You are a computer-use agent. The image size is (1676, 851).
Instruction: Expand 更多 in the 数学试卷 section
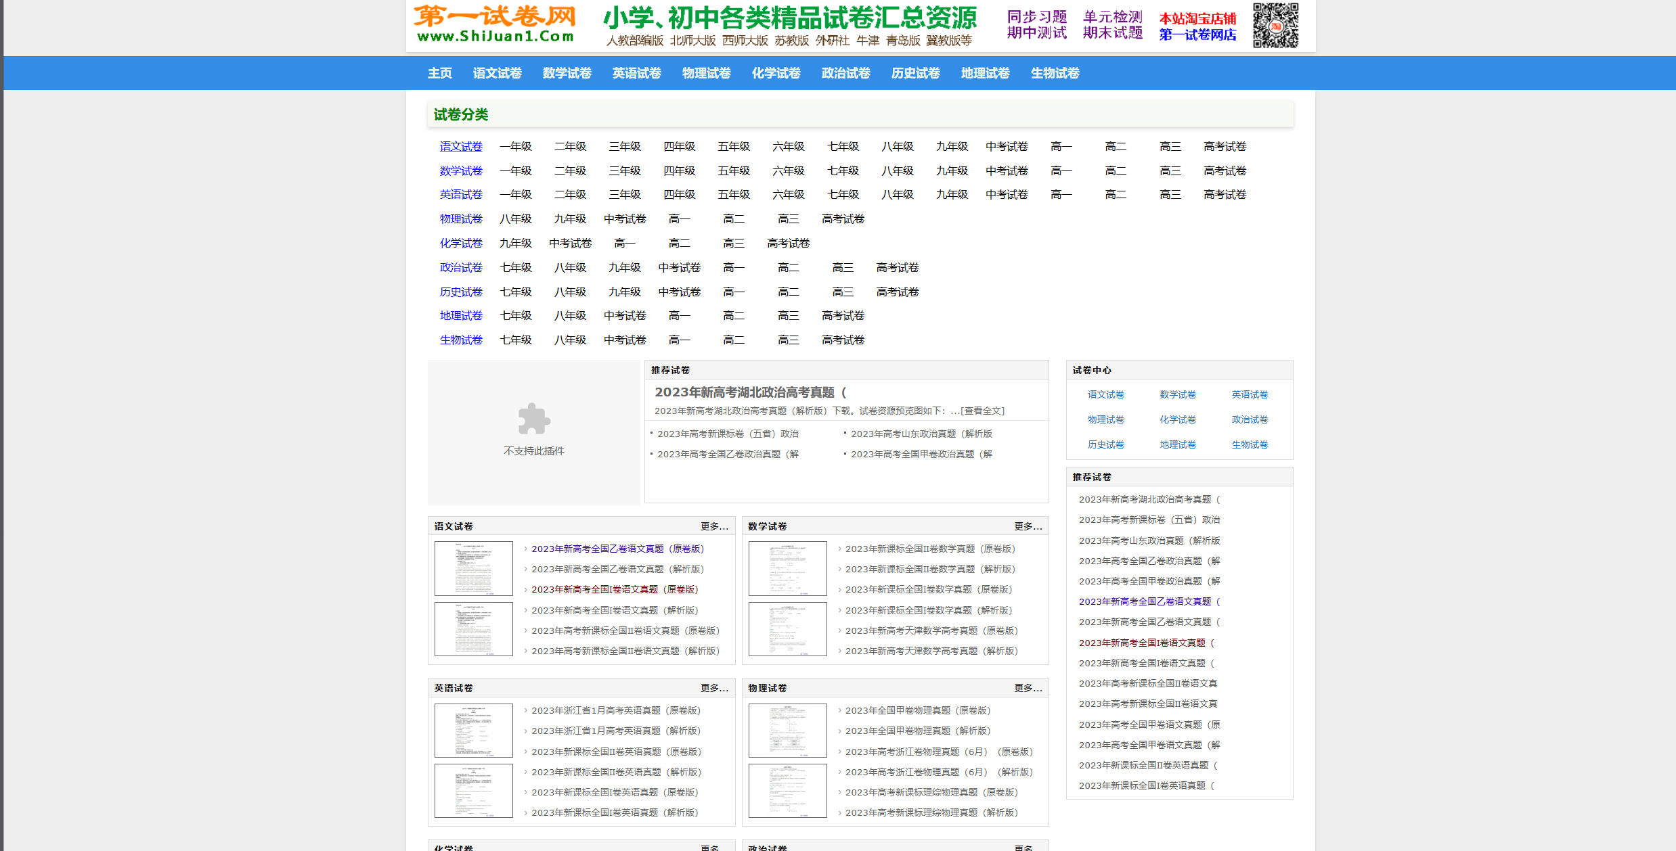(1028, 526)
